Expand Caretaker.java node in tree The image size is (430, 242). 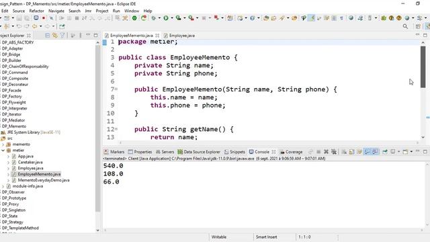pos(8,163)
